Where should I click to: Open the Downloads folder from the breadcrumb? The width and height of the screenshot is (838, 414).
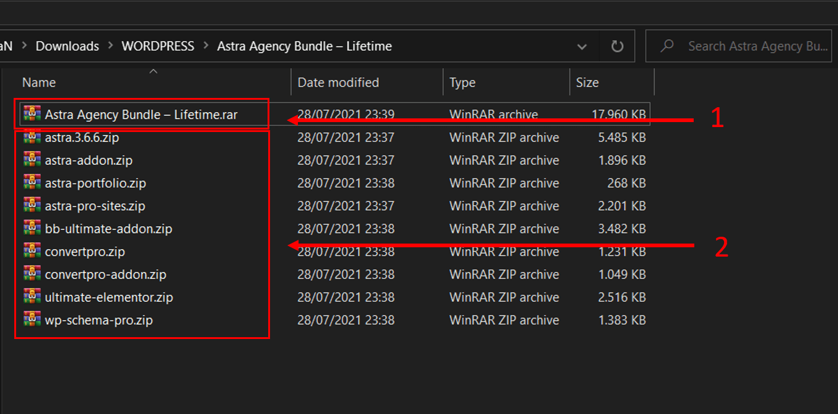tap(67, 45)
